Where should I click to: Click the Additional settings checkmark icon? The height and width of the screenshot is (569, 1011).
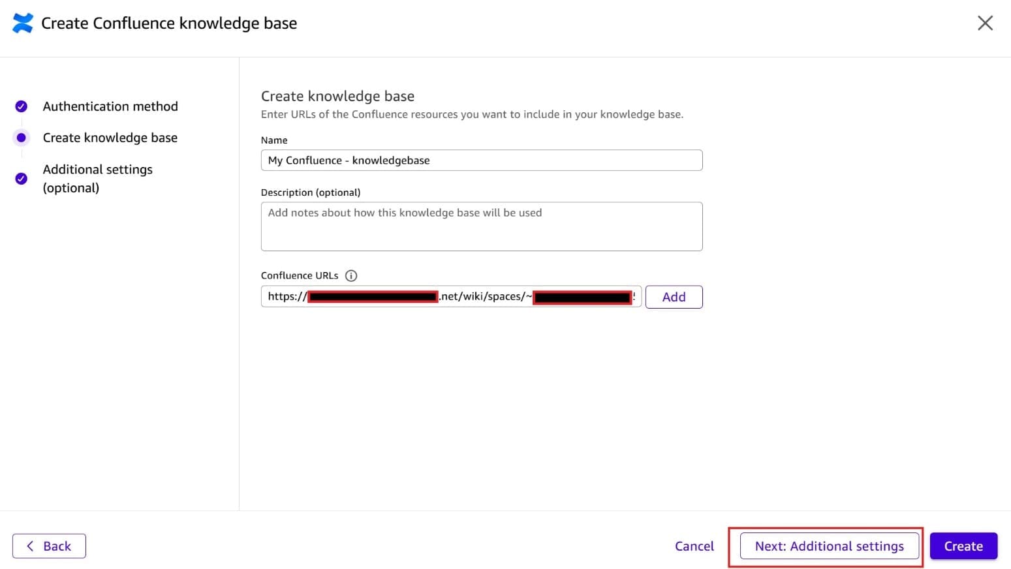coord(22,178)
